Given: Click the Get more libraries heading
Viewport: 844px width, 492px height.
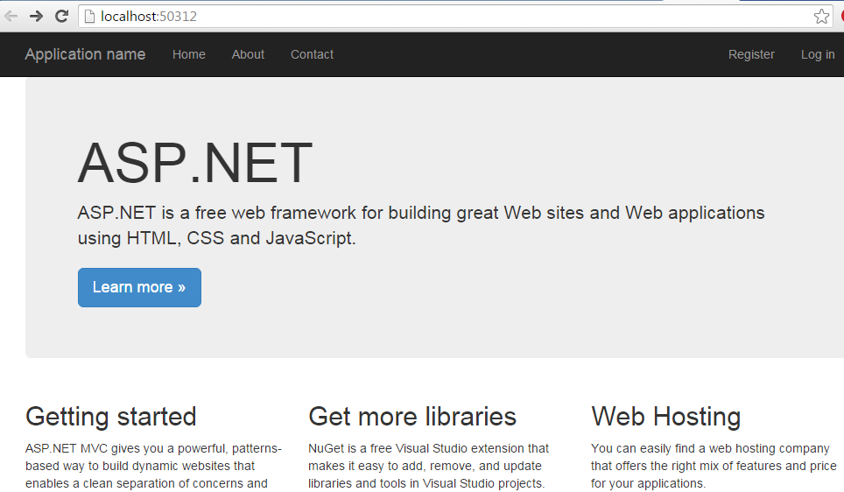Looking at the screenshot, I should pyautogui.click(x=412, y=417).
